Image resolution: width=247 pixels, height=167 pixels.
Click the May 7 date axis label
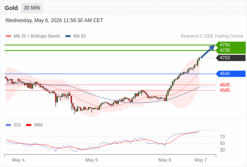tap(201, 160)
